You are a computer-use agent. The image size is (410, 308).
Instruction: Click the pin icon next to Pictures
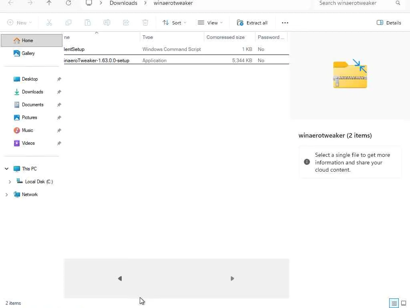pyautogui.click(x=59, y=118)
